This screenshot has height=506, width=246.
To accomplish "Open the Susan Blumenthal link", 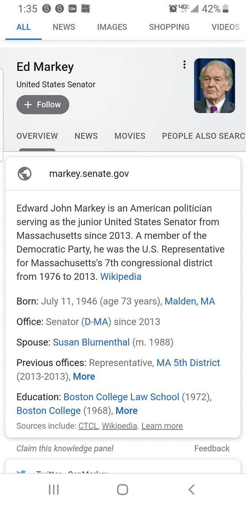I will point(91,342).
